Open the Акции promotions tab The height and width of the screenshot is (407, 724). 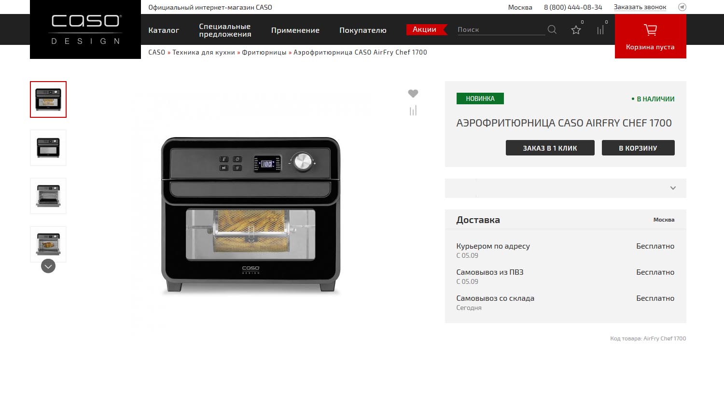coord(426,29)
